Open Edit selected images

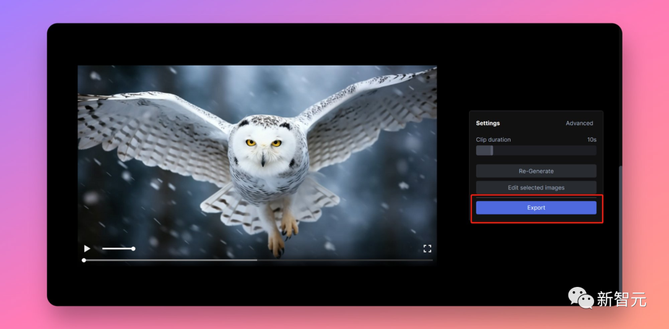(536, 187)
